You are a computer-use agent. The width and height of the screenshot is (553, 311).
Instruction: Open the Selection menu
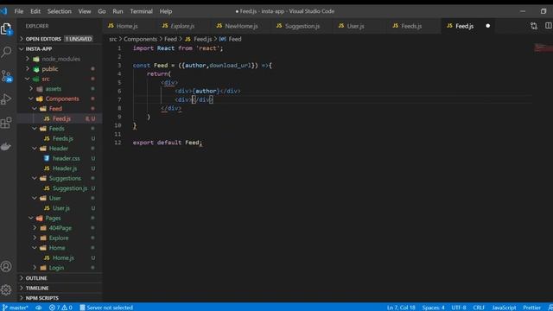click(60, 11)
